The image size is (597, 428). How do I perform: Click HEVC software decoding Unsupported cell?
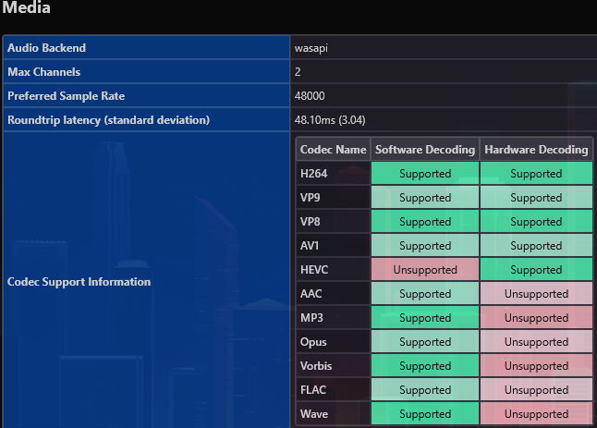(425, 270)
